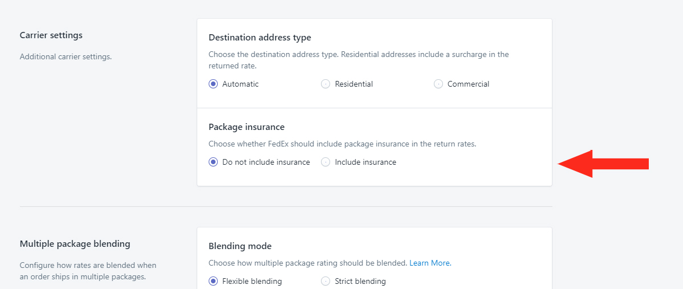Open the Learn More link
Screen dimensions: 683x289
(x=430, y=263)
